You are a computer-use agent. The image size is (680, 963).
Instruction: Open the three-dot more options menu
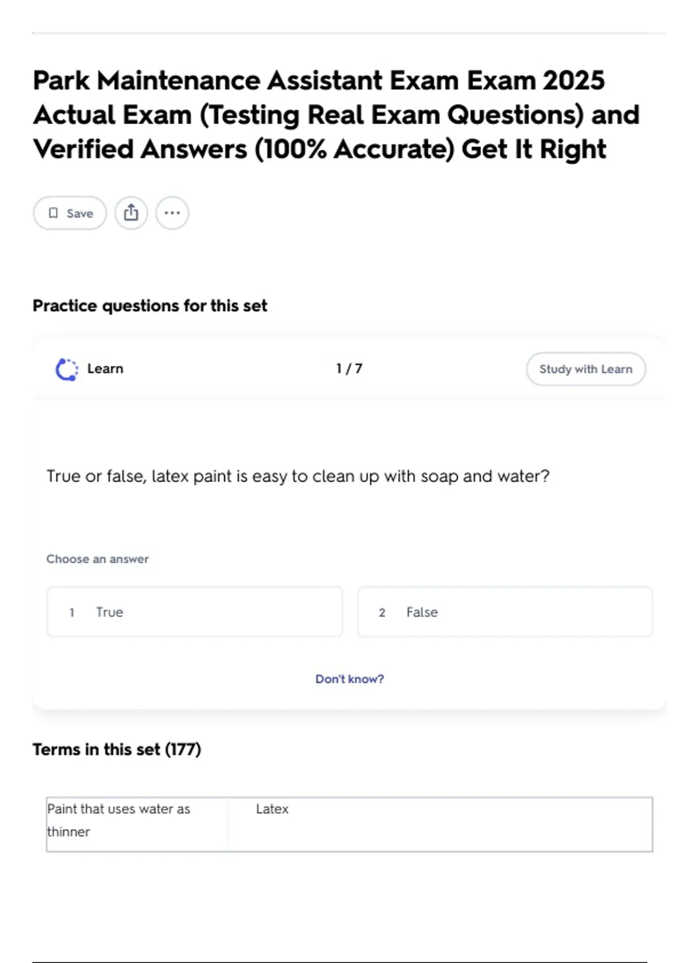click(x=172, y=213)
